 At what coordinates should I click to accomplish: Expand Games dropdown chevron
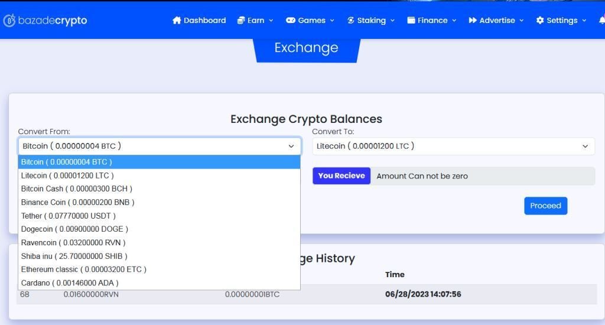(332, 21)
